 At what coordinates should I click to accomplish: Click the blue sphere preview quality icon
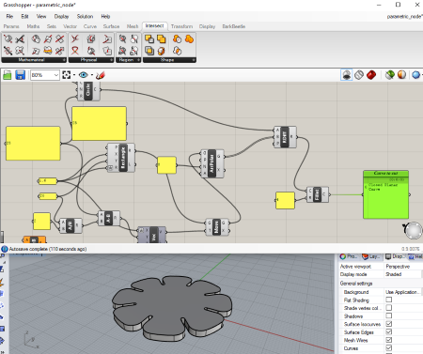(x=415, y=75)
